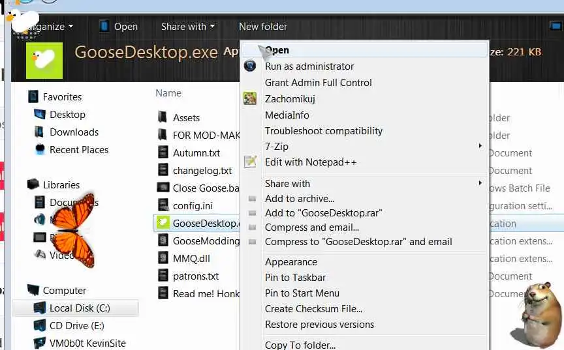This screenshot has height=350, width=564.
Task: Open the Organize dropdown menu
Action: pos(49,27)
